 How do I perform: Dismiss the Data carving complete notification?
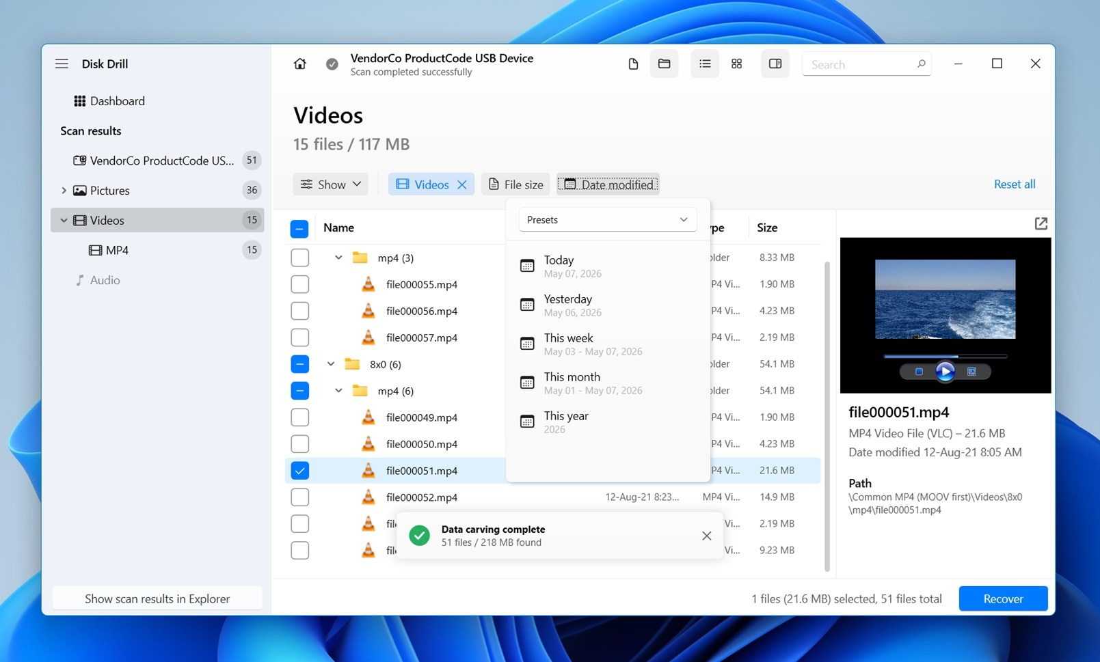pyautogui.click(x=707, y=536)
